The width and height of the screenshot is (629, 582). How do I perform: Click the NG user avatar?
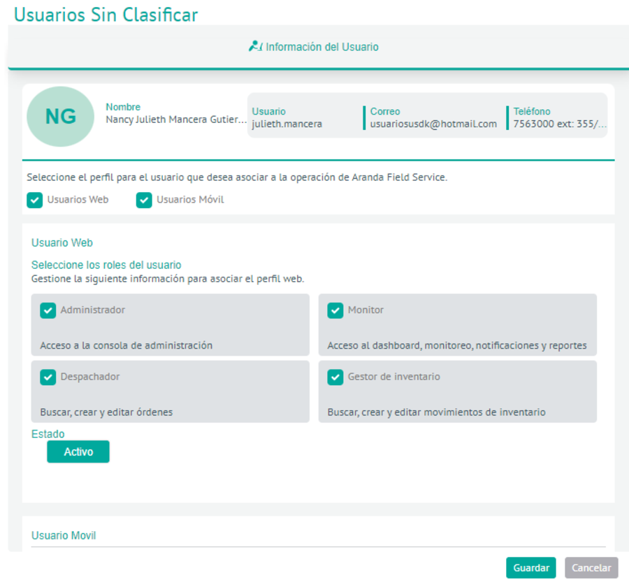pos(60,116)
